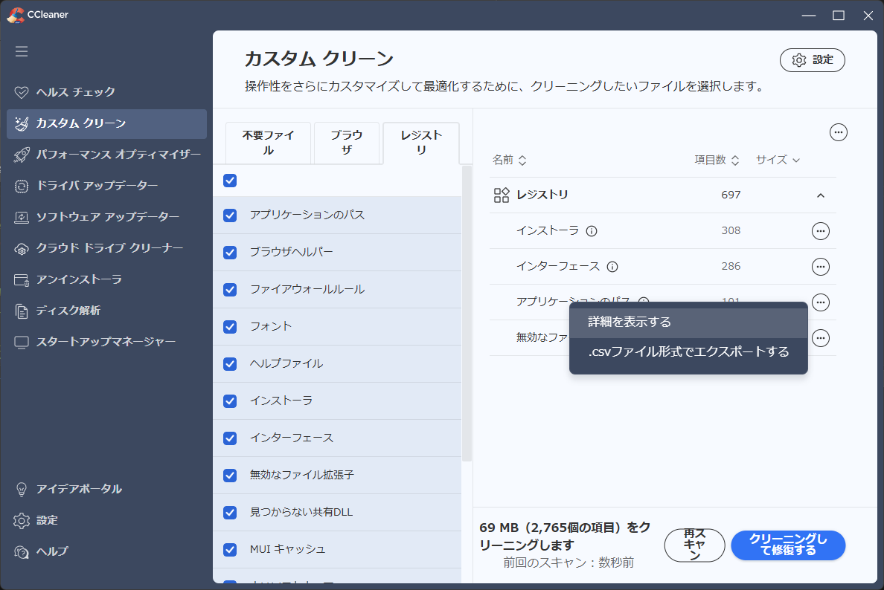Open the options menu for the インストーラ row
Viewport: 884px width, 590px height.
point(820,231)
